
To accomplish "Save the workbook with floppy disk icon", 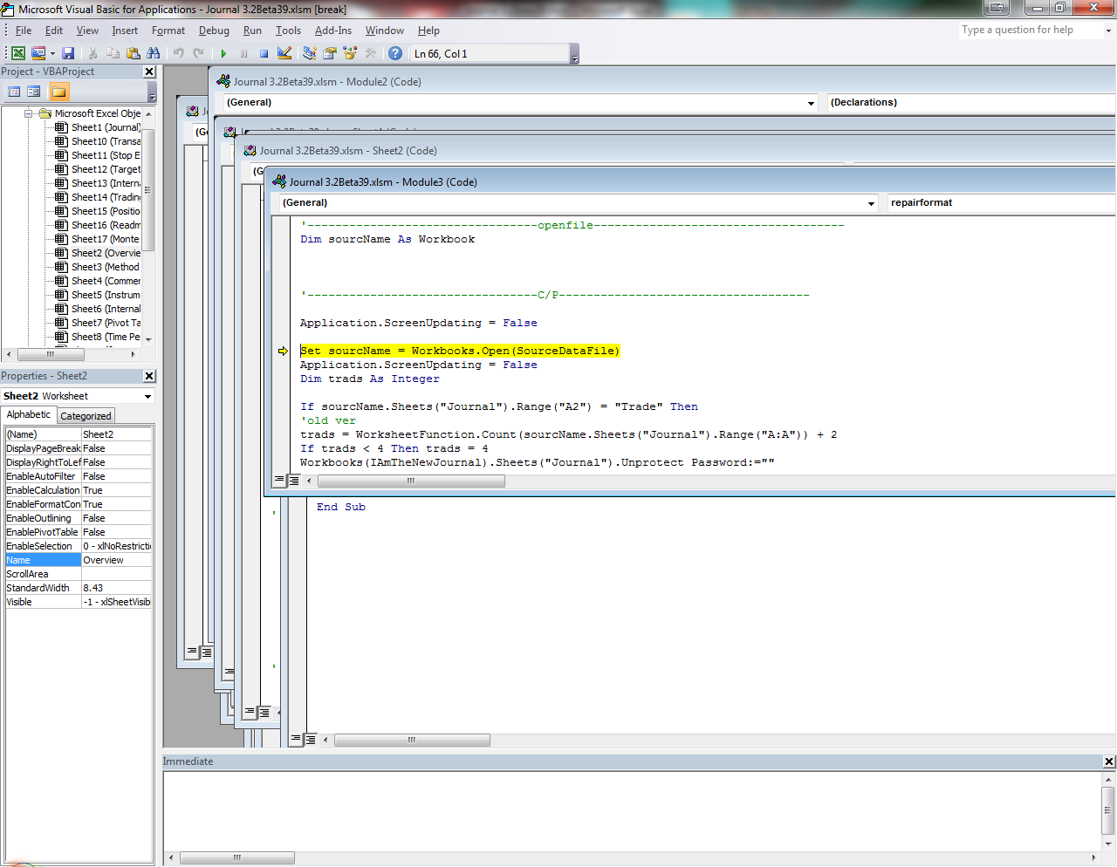I will tap(68, 53).
